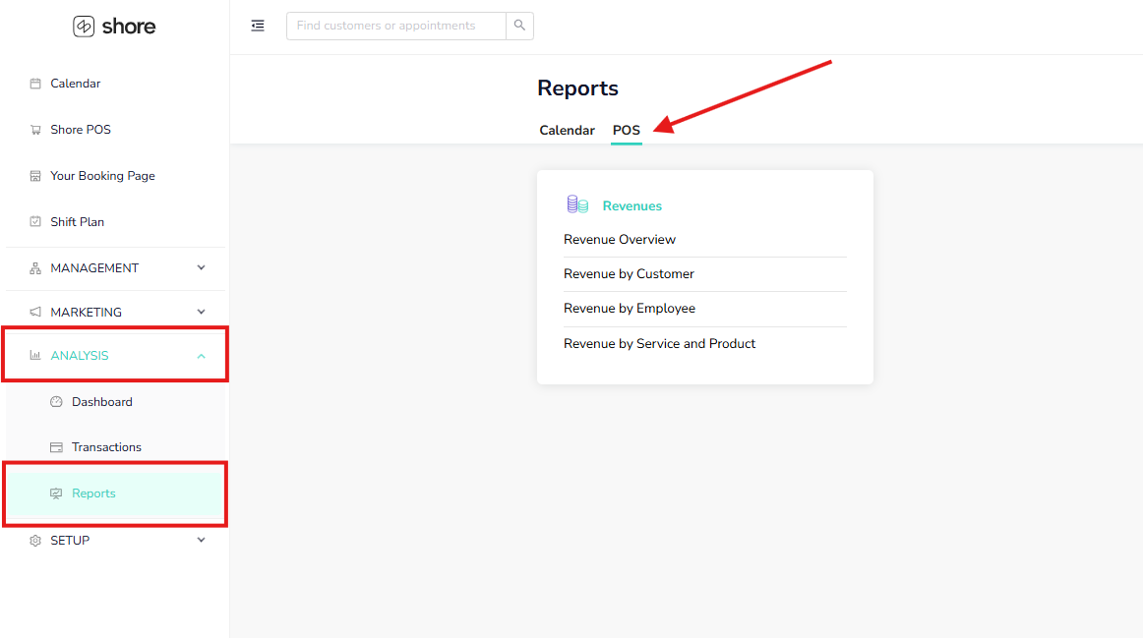This screenshot has height=638, width=1143.
Task: Click the Shift Plan icon
Action: point(35,222)
